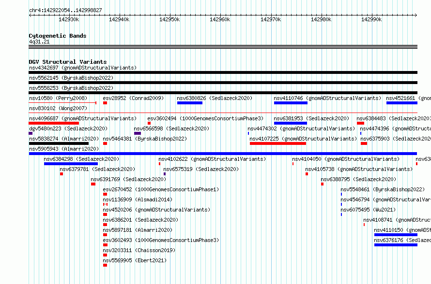Click nsv830102 Wong2007 label
Image resolution: width=431 pixels, height=284 pixels.
(x=58, y=108)
